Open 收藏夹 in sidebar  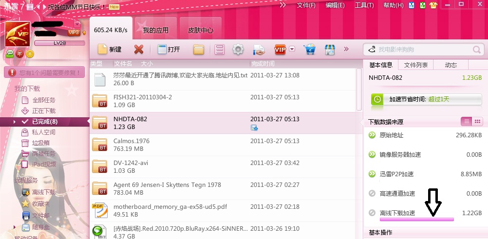(36, 204)
